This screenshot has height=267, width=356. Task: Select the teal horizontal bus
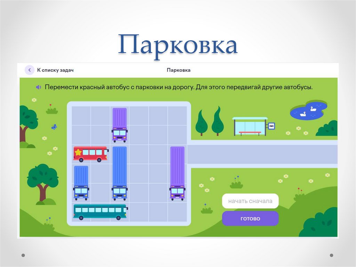point(100,212)
